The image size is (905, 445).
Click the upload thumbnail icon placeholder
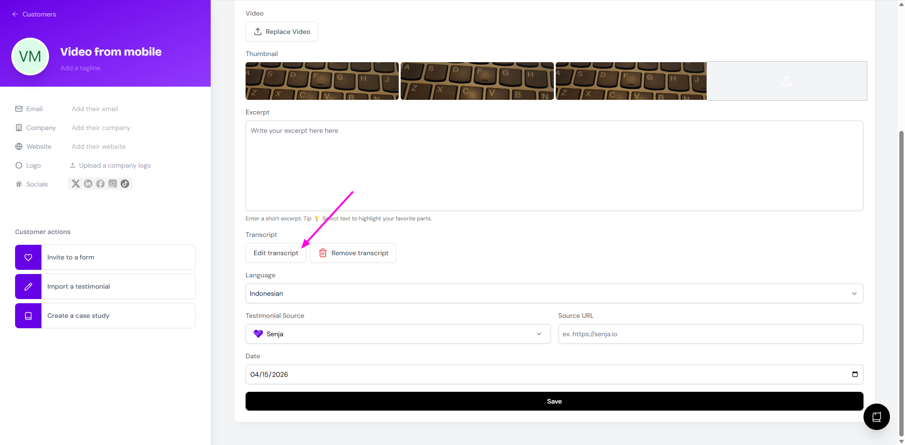pyautogui.click(x=786, y=81)
